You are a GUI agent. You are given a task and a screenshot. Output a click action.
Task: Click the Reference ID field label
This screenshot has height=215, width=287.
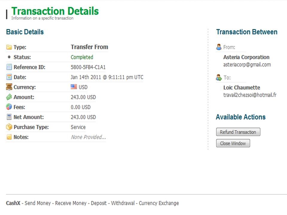pos(30,67)
